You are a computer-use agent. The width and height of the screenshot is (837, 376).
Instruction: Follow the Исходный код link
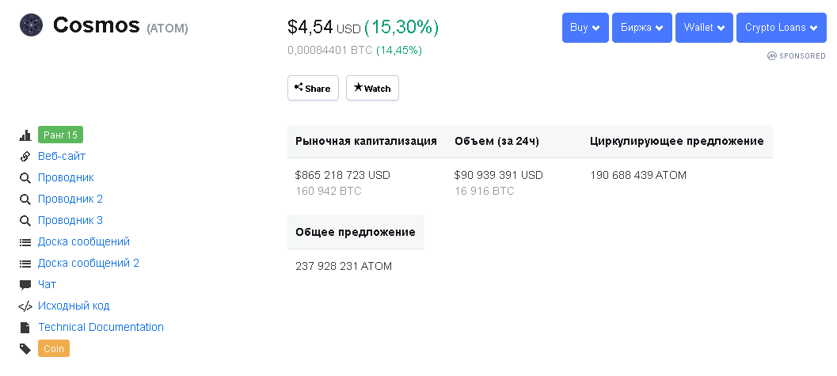point(74,306)
